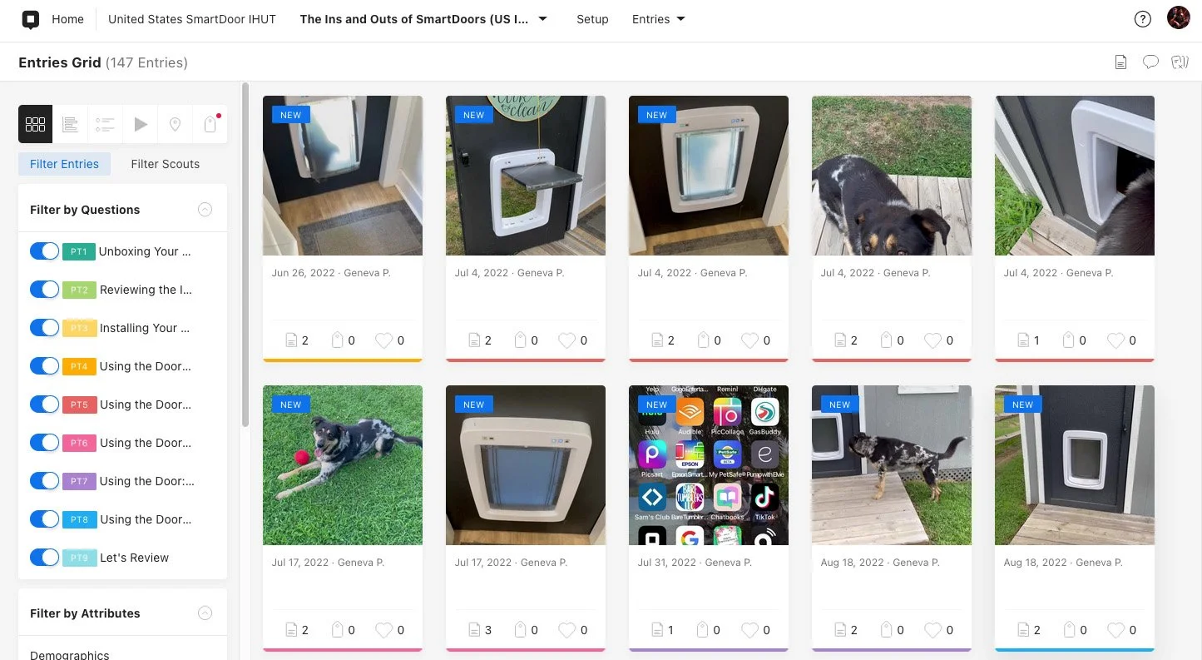Toggle off PT1 Unboxing Your filter
The height and width of the screenshot is (660, 1202).
[45, 251]
